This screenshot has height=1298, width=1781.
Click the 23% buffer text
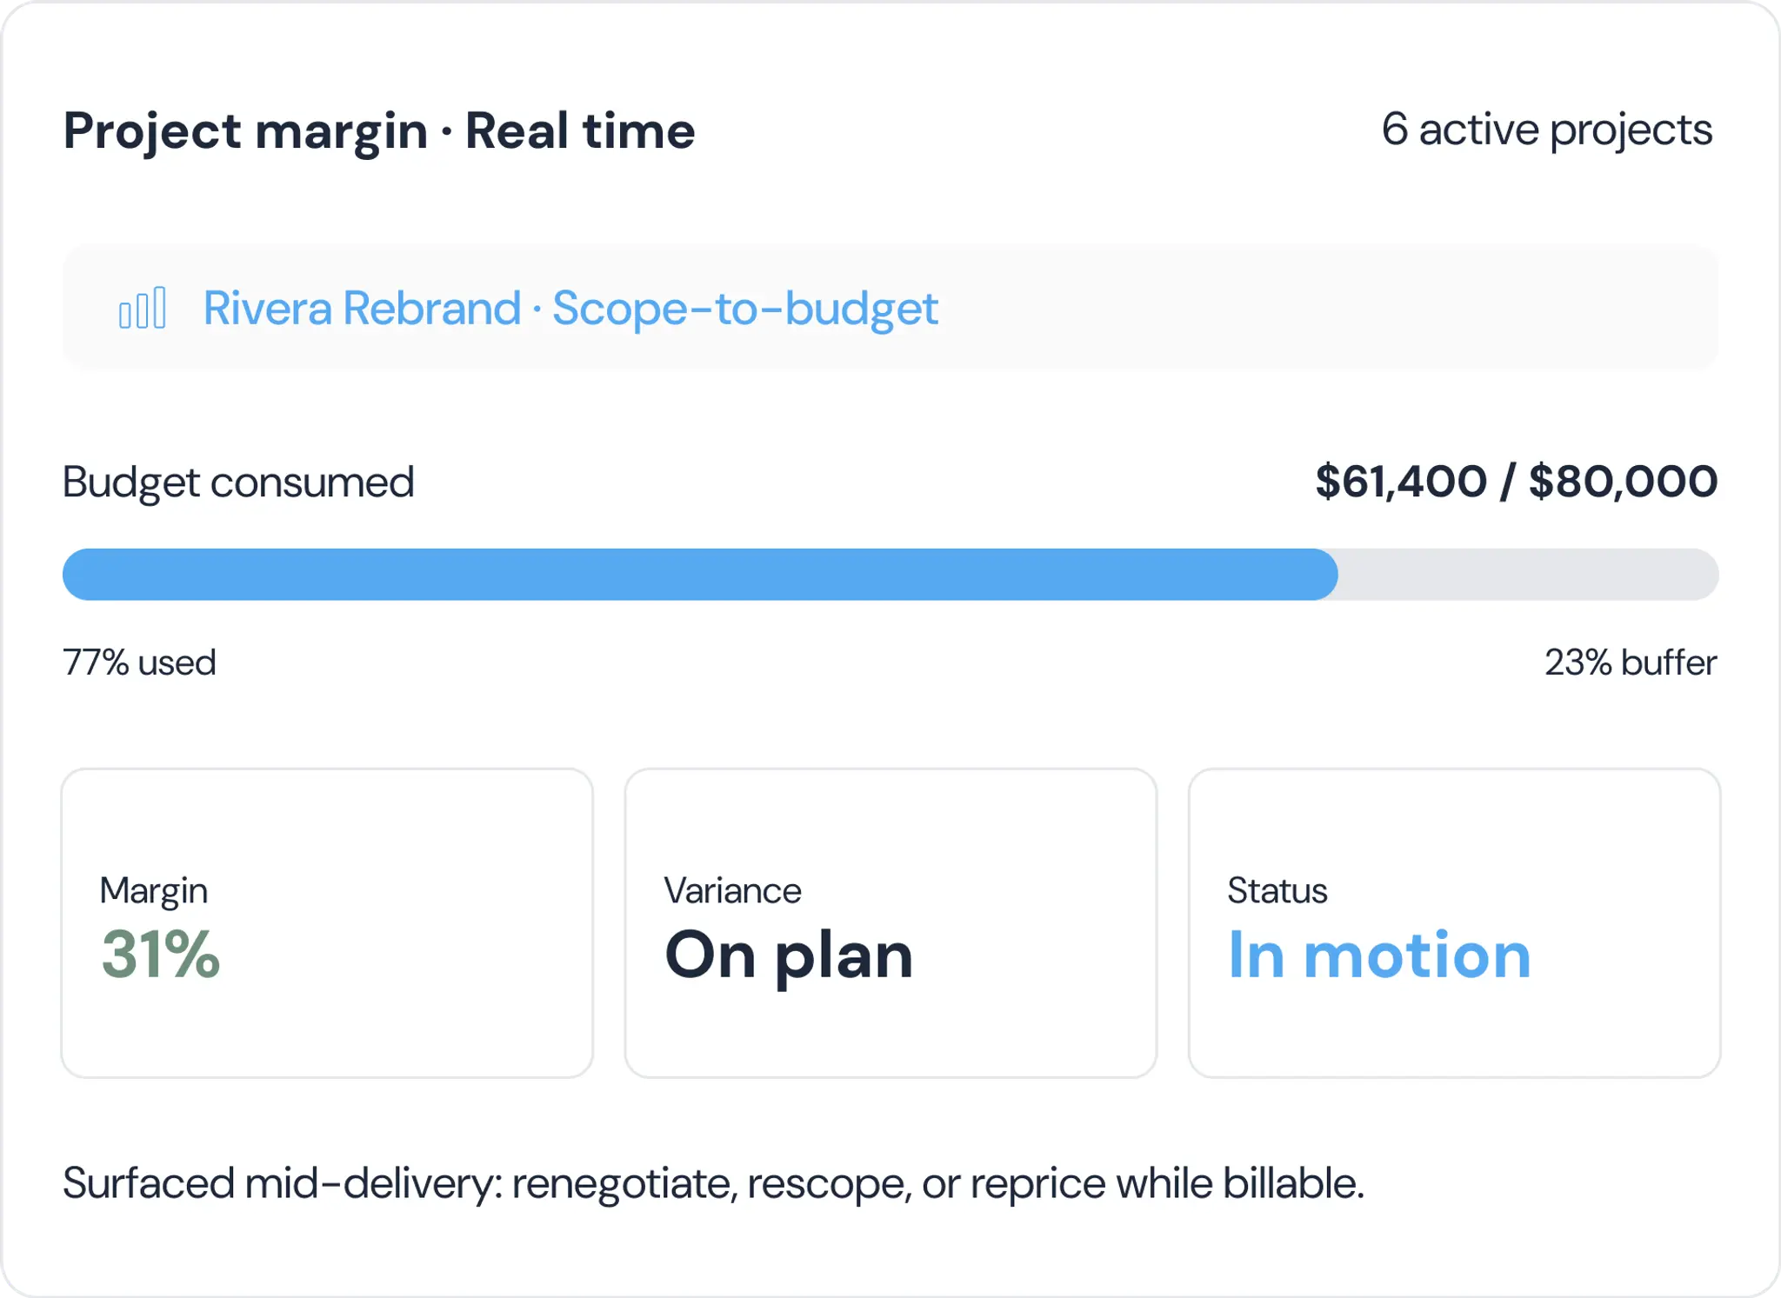pos(1631,662)
